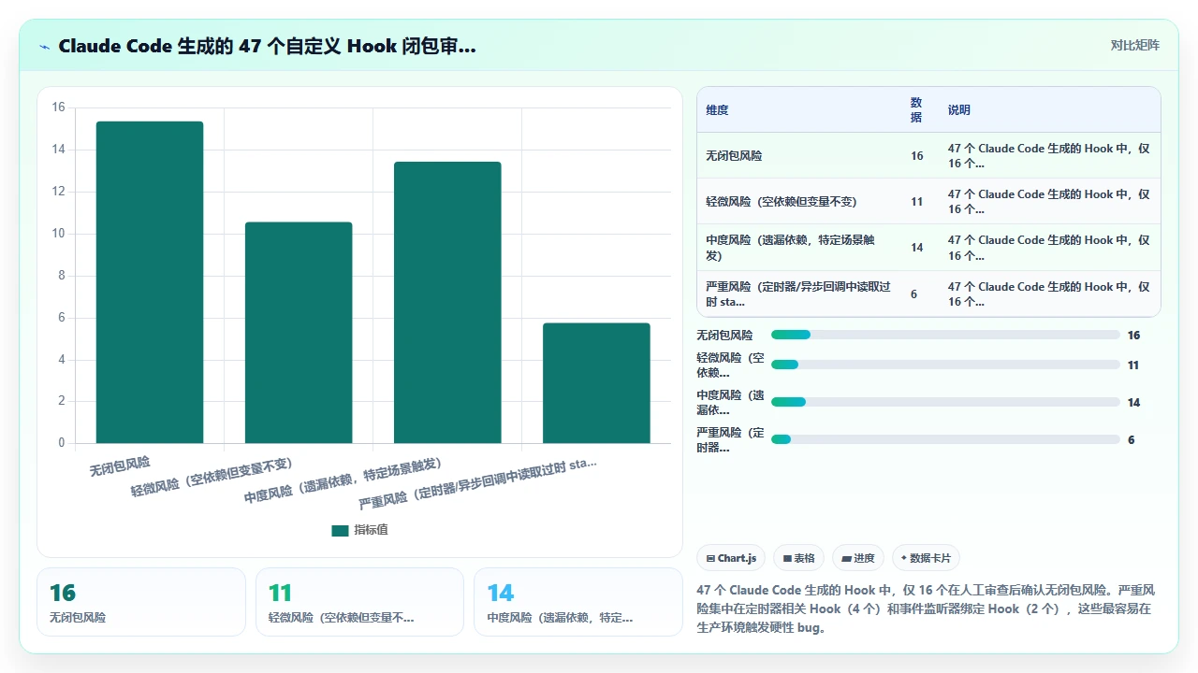Viewport: 1198px width, 673px height.
Task: Click the icon in the 进度 tag
Action: [x=846, y=559]
